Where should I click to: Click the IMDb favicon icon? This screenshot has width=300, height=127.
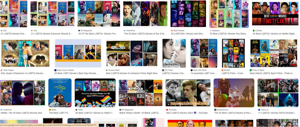(x=50, y=110)
